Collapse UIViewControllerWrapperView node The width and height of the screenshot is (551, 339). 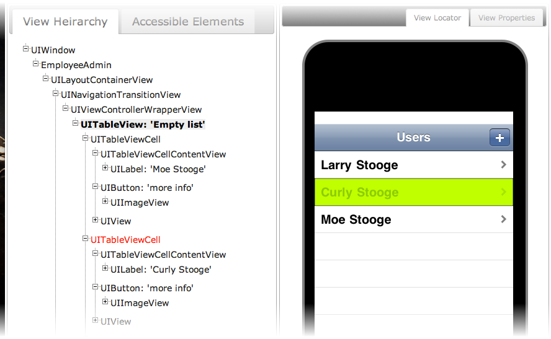coord(65,108)
